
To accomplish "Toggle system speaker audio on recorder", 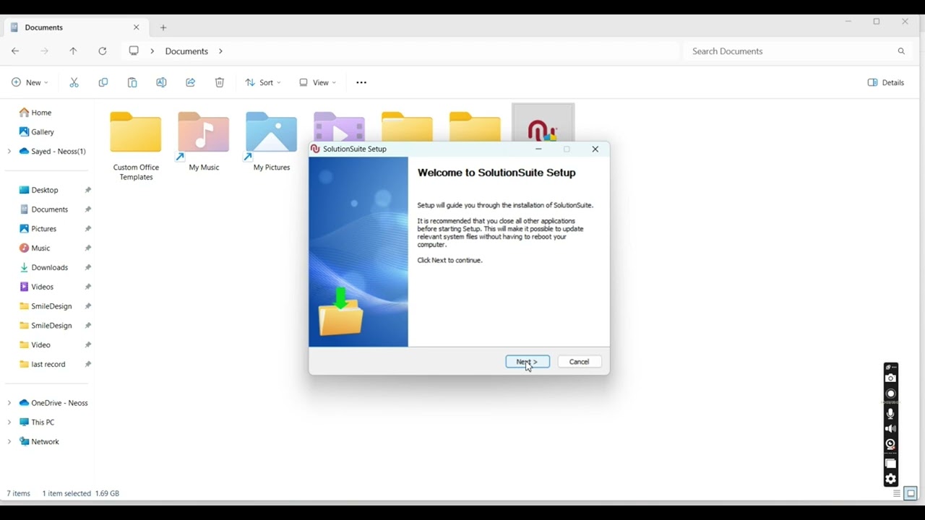I will [x=891, y=429].
